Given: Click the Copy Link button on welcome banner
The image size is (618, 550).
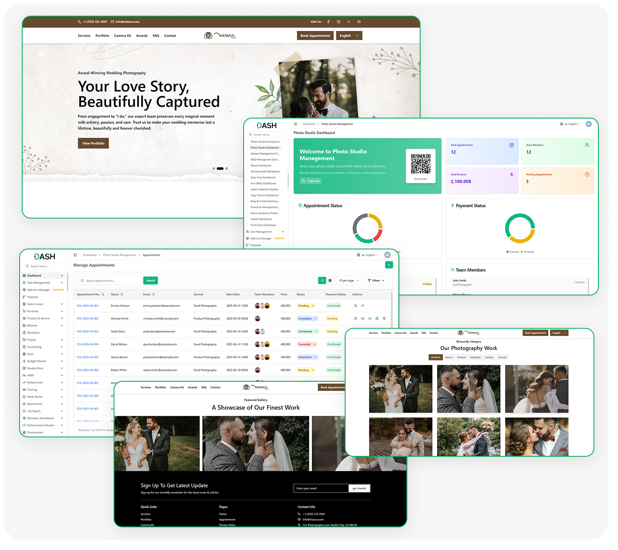Looking at the screenshot, I should tap(311, 181).
